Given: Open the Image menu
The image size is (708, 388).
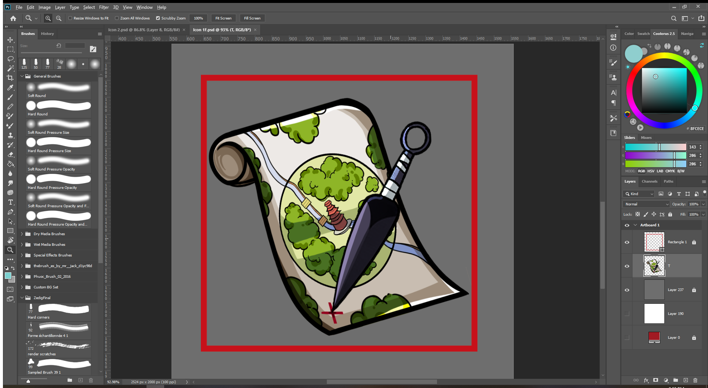Looking at the screenshot, I should point(44,7).
